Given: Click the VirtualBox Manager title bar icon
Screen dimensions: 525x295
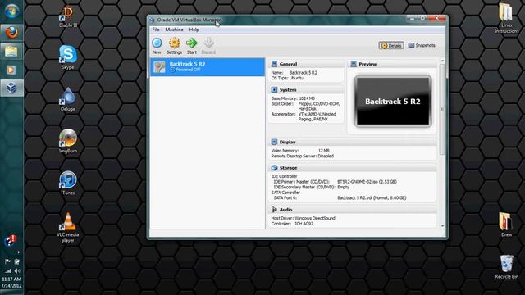Looking at the screenshot, I should click(x=152, y=20).
